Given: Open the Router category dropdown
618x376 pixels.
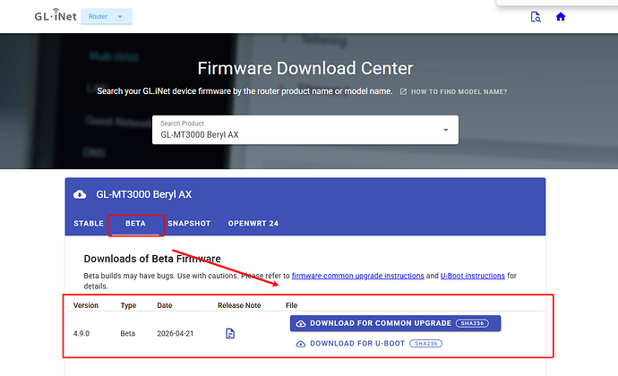Looking at the screenshot, I should (107, 16).
